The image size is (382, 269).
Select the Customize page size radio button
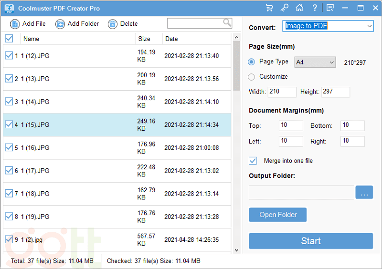pos(252,77)
